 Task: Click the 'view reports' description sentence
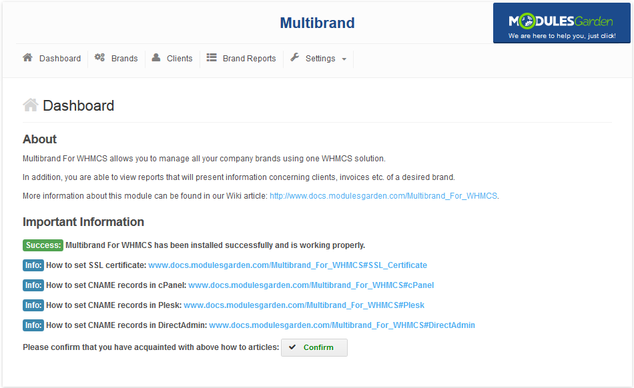tap(238, 177)
